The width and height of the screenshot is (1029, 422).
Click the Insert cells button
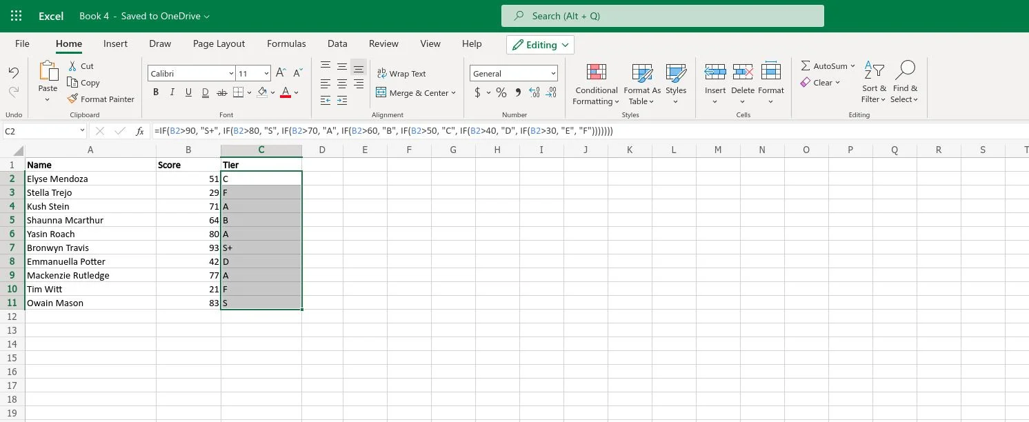[715, 83]
